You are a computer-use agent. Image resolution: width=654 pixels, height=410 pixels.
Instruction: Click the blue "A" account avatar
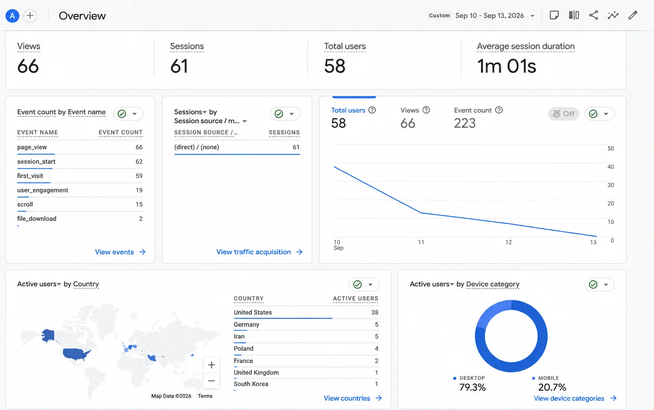coord(12,16)
